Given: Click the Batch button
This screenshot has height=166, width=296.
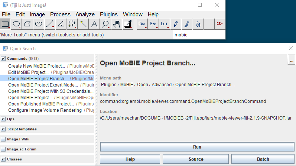Looking at the screenshot, I should coord(263,159).
